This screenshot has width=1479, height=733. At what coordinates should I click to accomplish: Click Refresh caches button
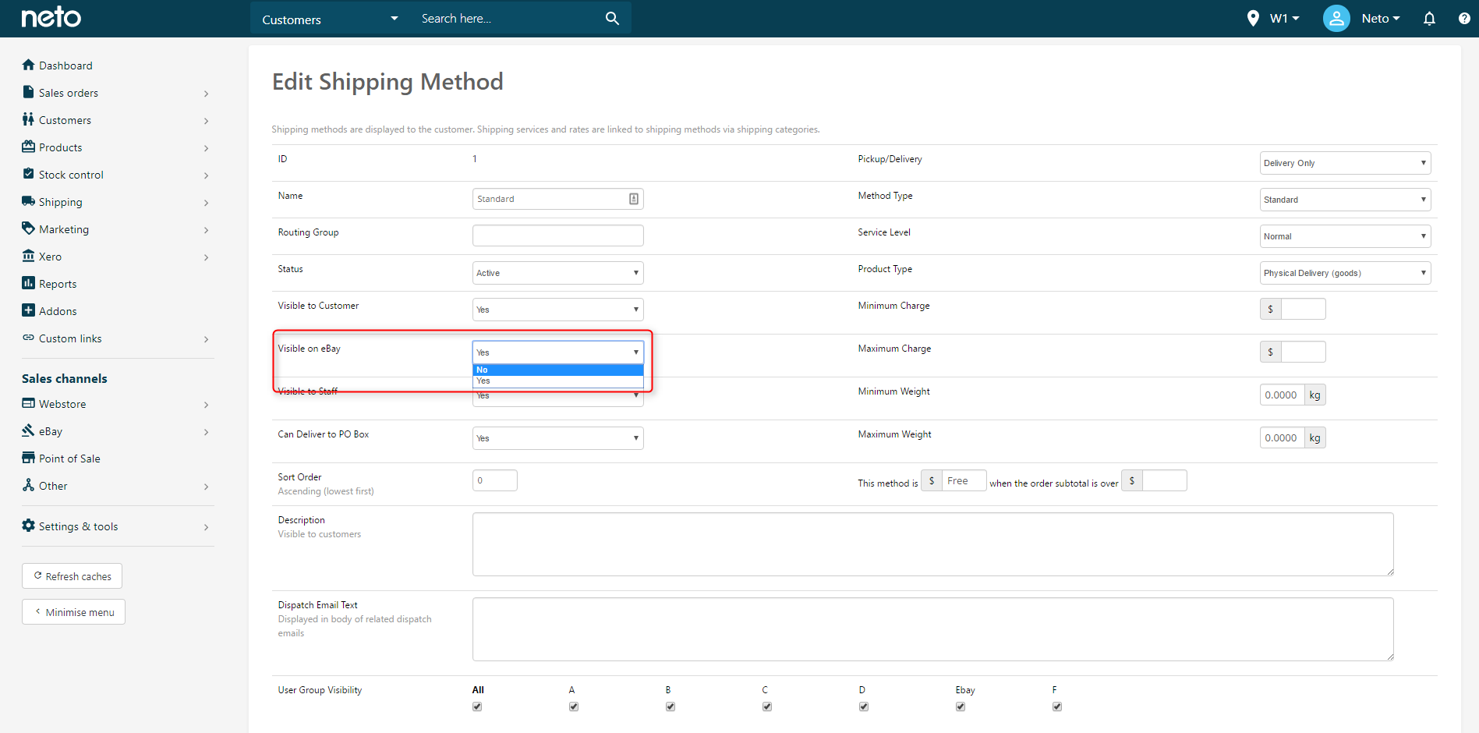click(72, 576)
